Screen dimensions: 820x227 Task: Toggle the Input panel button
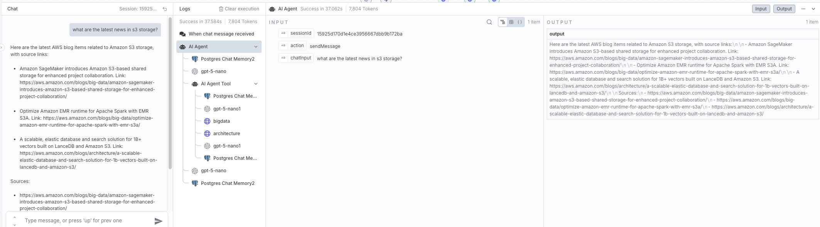tap(761, 9)
